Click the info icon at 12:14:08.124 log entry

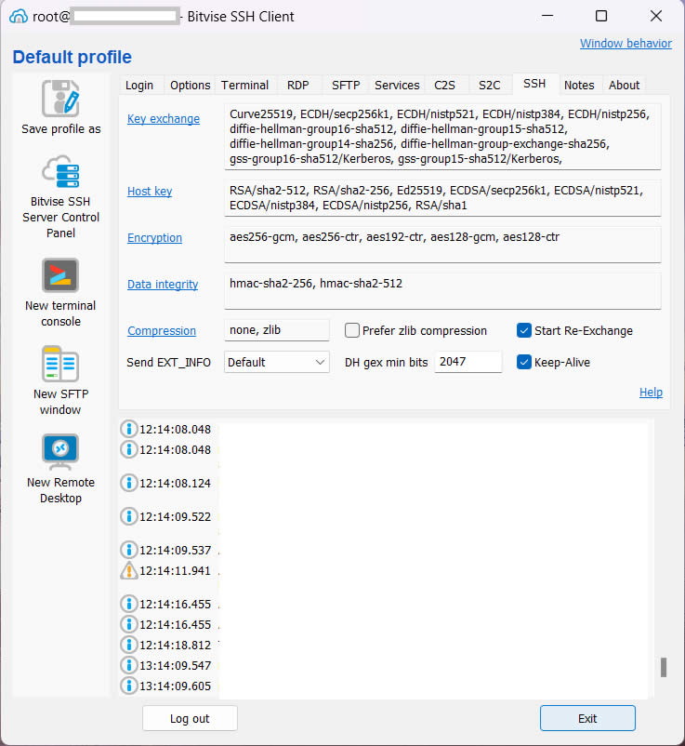tap(129, 484)
